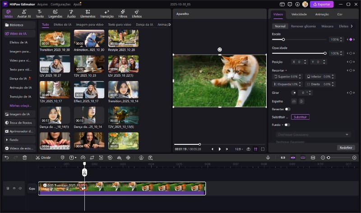Switch to the Velocidade tab
The width and height of the screenshot is (361, 213).
coord(299,14)
